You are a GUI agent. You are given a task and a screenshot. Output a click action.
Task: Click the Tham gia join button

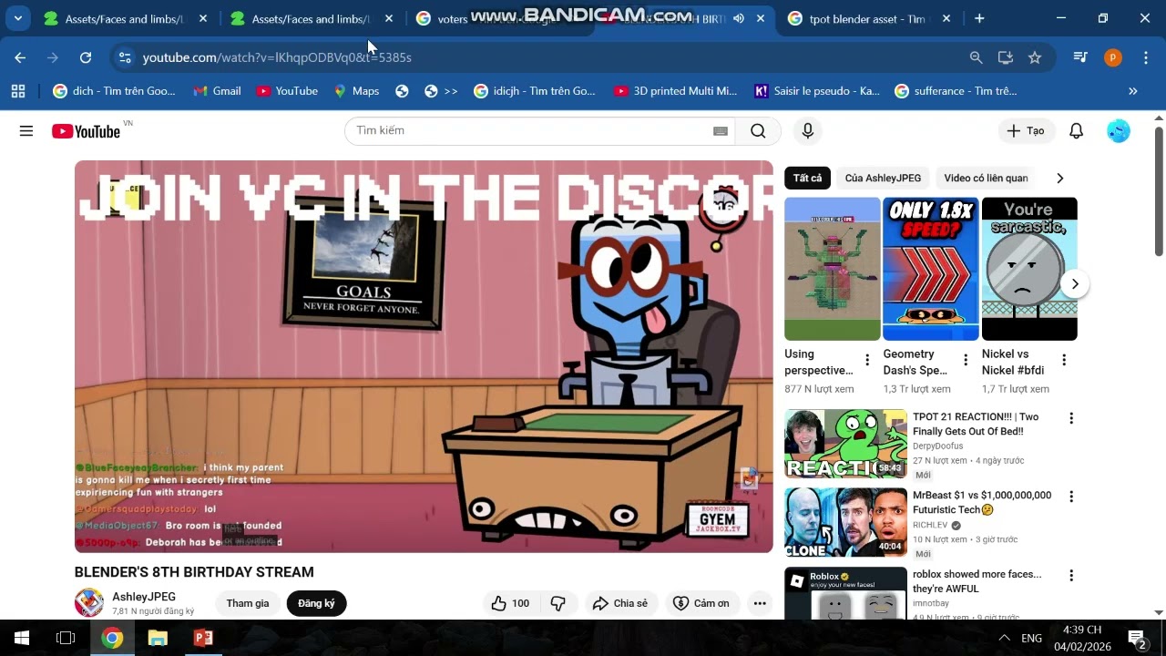click(x=248, y=603)
